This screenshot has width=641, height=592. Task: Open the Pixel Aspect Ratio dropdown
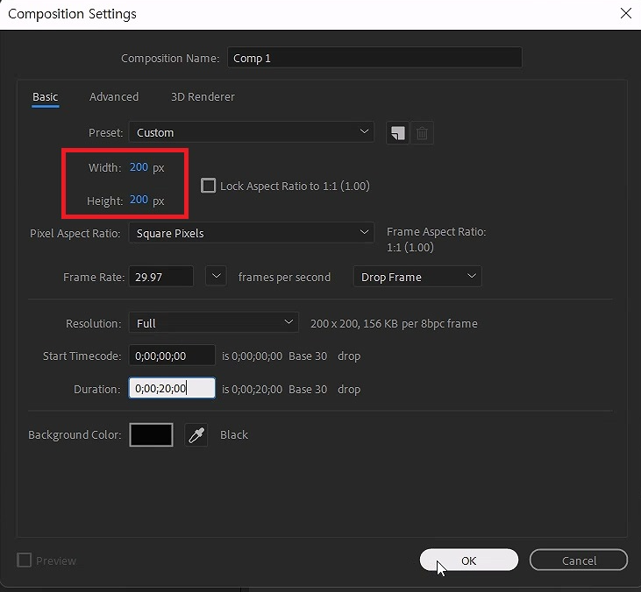pos(252,233)
